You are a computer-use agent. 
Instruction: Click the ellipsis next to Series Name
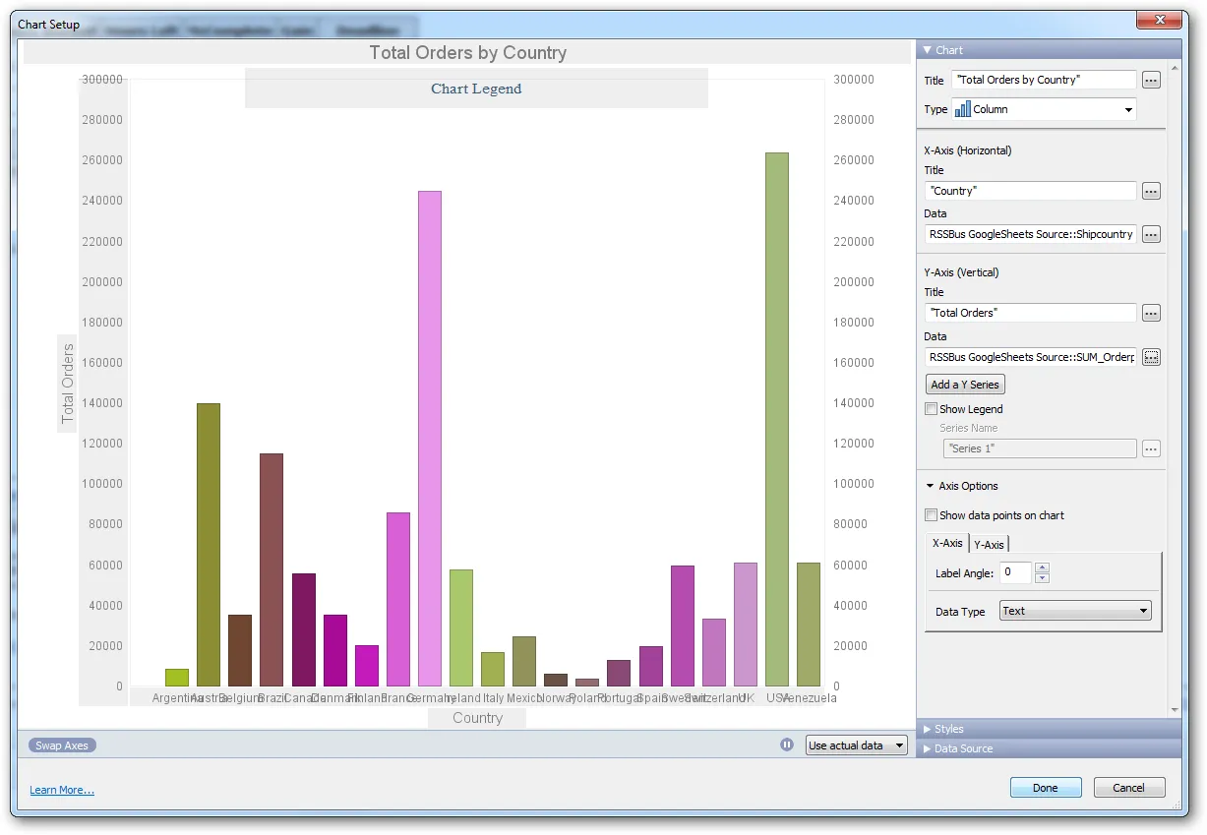1150,448
